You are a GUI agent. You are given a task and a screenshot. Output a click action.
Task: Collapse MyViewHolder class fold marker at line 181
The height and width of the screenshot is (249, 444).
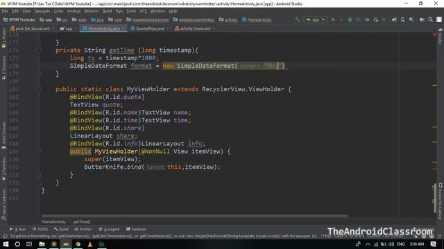(x=39, y=89)
